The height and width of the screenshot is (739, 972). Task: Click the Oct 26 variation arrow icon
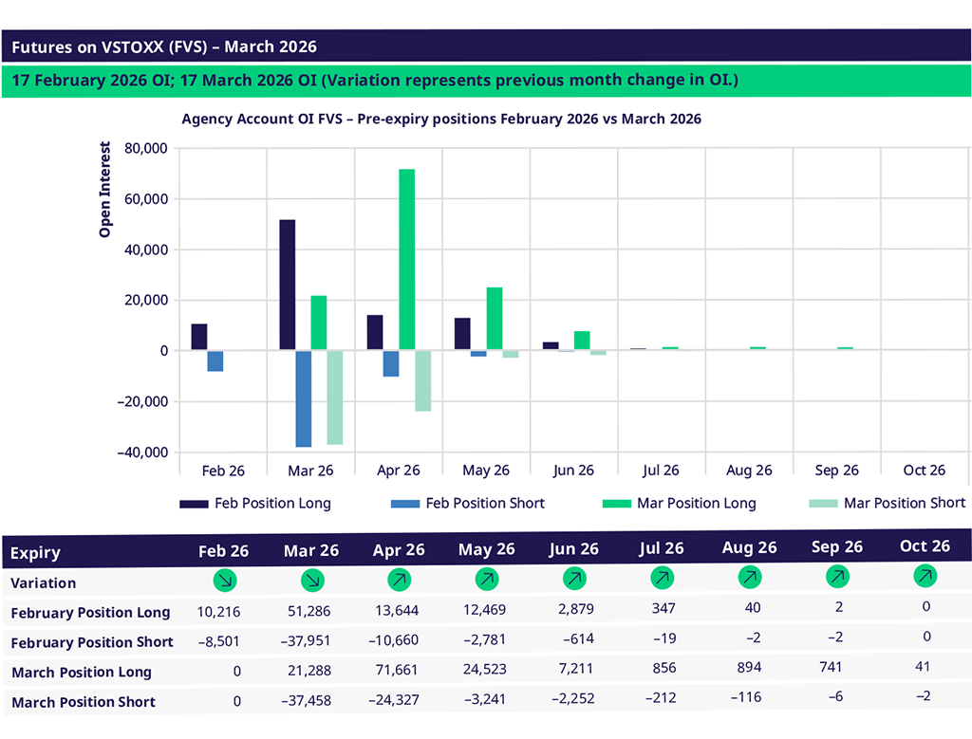925,575
